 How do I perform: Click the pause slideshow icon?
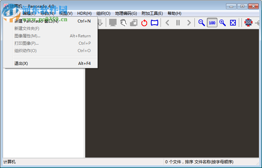tap(178, 23)
